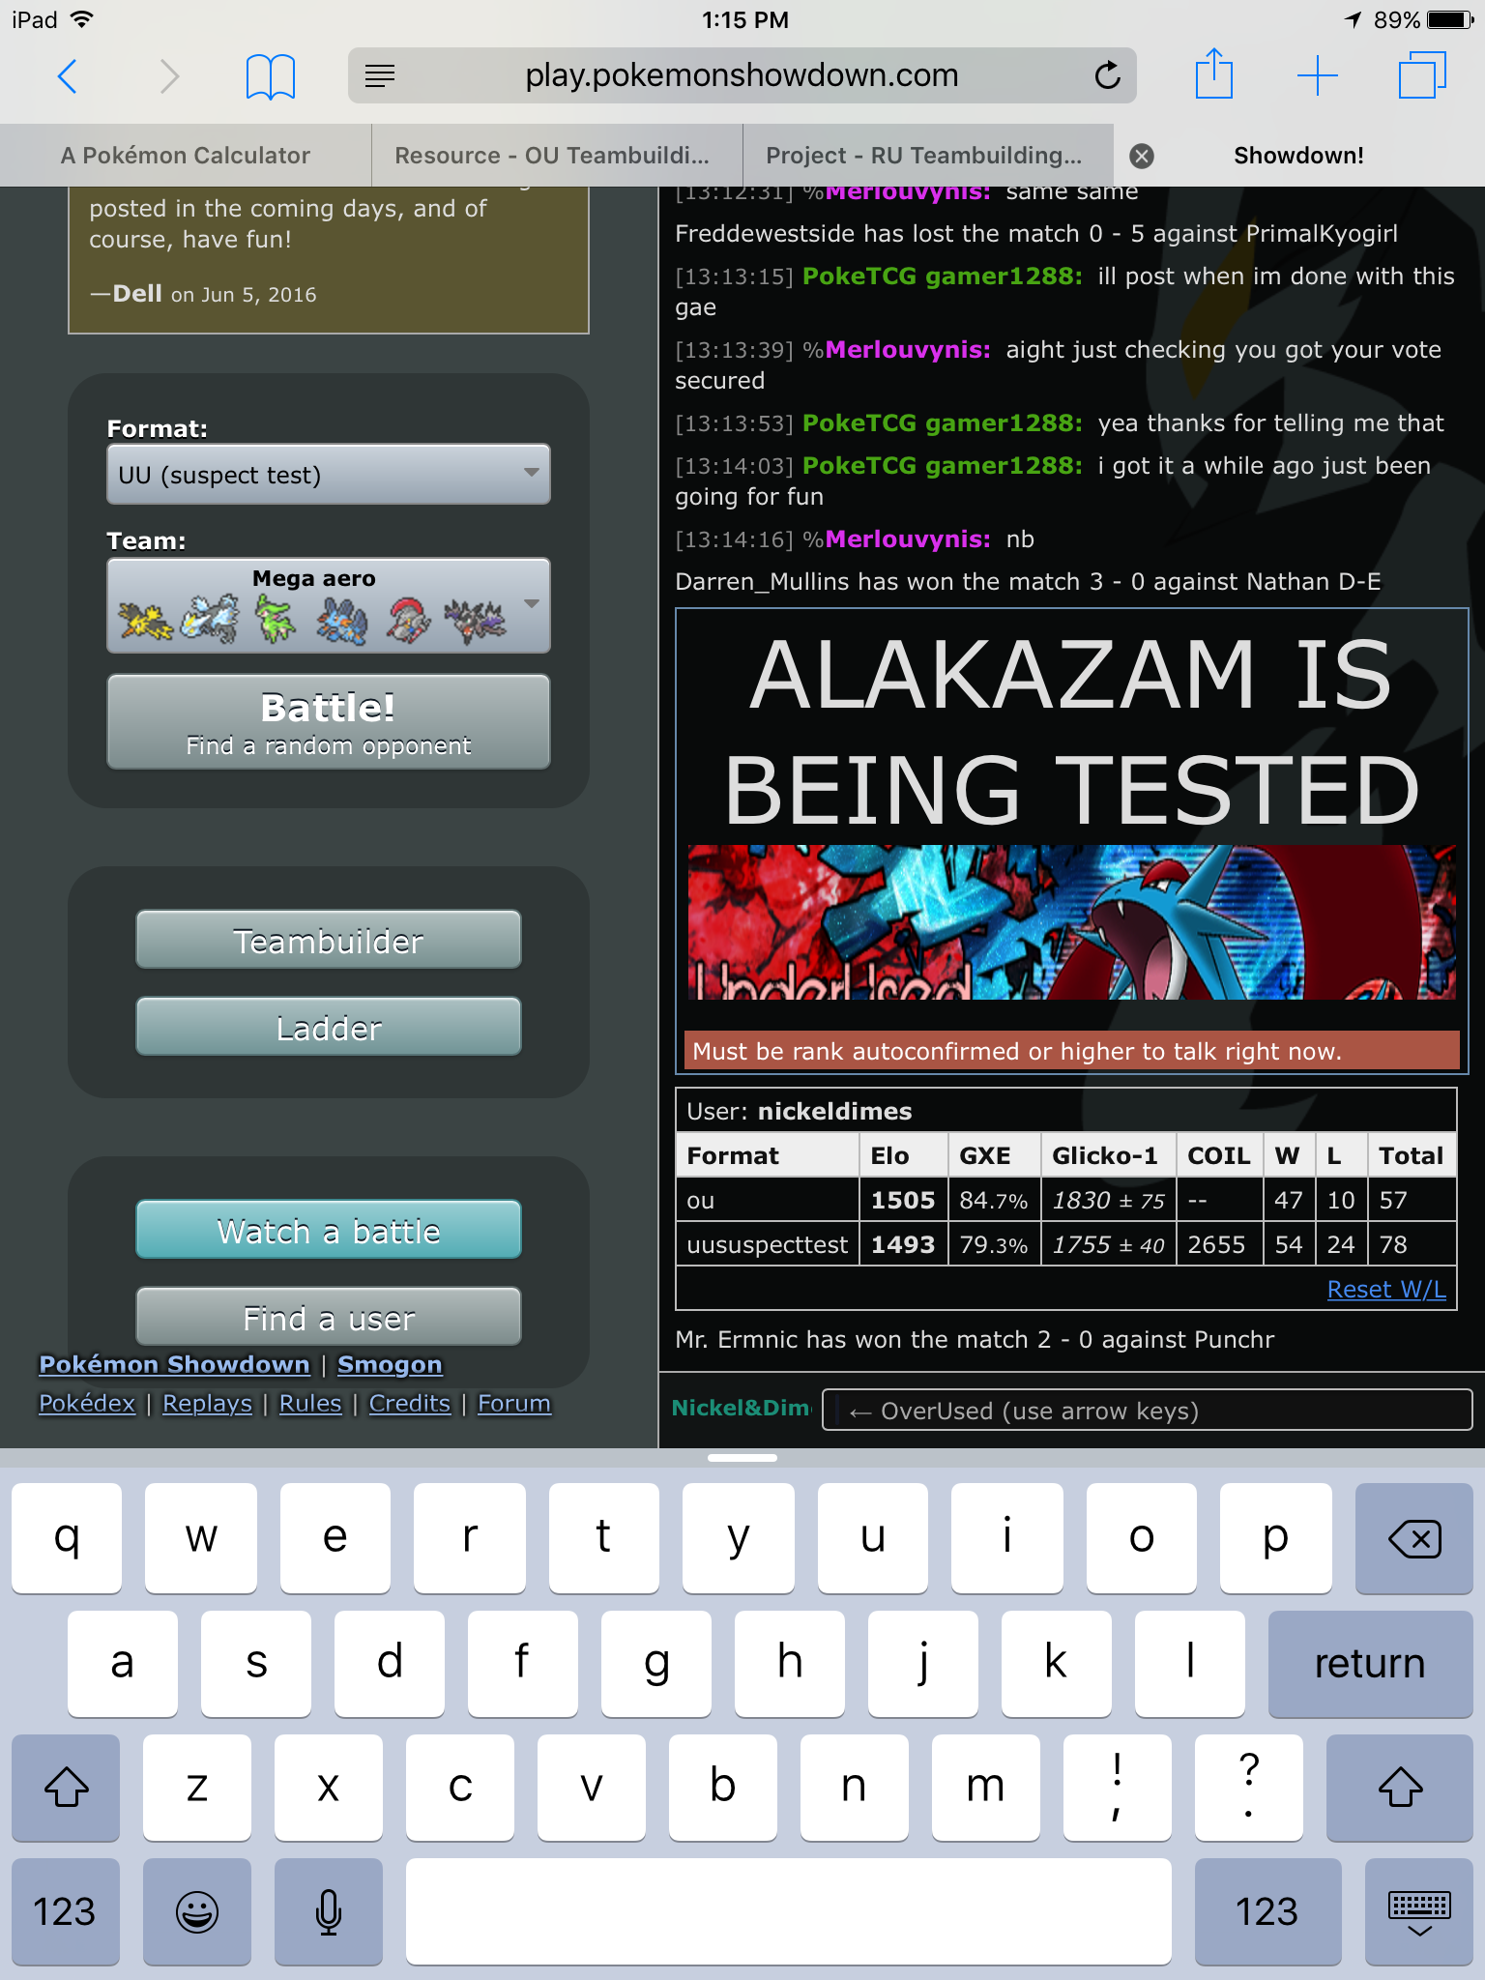Show all tabs overview icon

tap(1422, 75)
